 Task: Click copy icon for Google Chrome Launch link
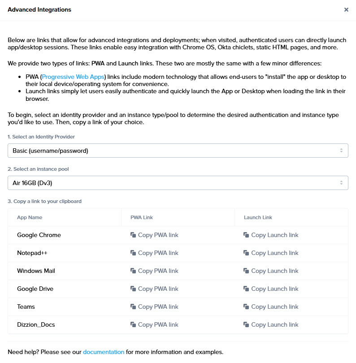coord(246,235)
